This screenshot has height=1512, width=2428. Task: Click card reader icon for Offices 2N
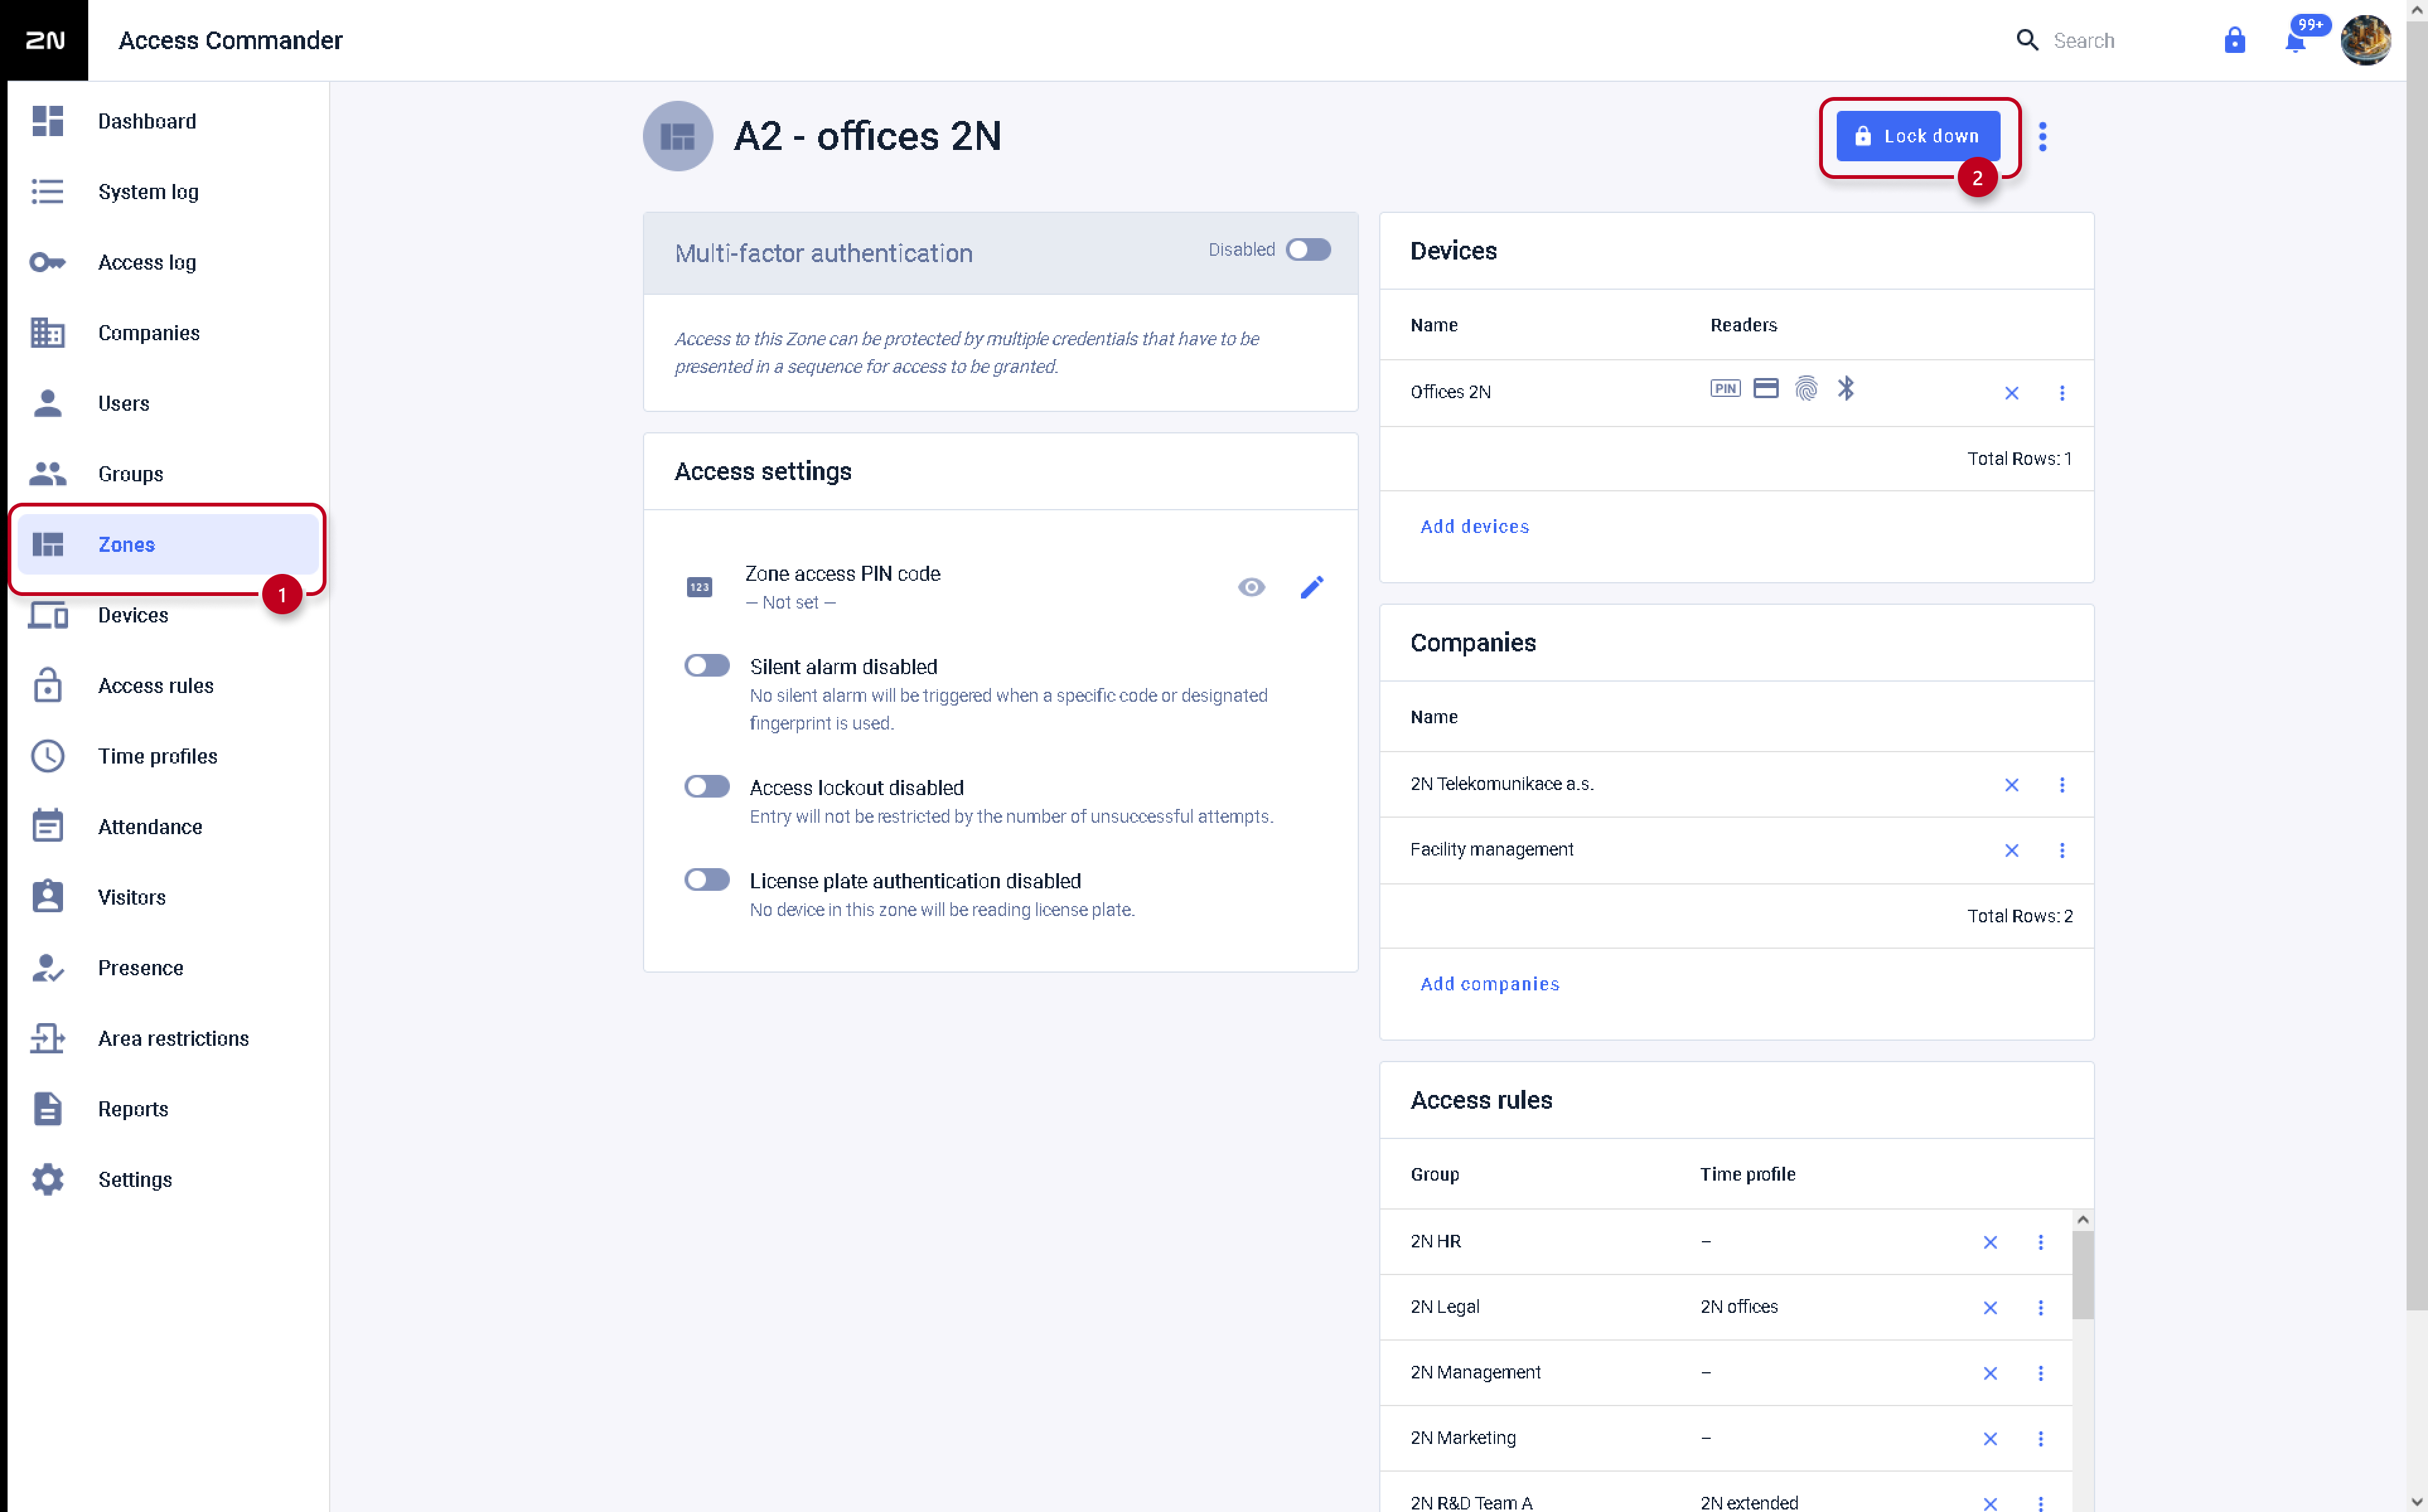[1766, 388]
